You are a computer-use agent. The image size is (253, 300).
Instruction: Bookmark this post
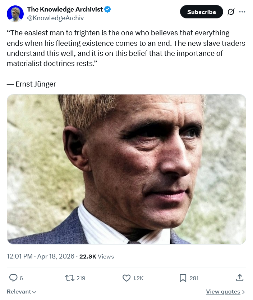tap(183, 278)
